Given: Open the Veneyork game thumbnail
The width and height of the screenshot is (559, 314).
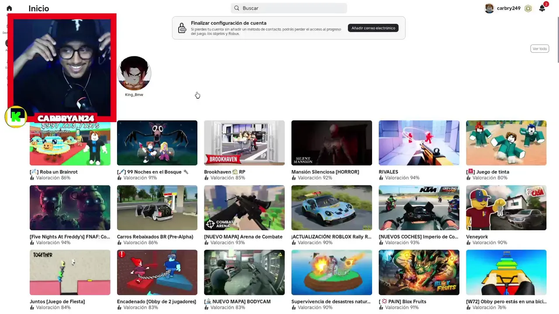Looking at the screenshot, I should tap(506, 208).
